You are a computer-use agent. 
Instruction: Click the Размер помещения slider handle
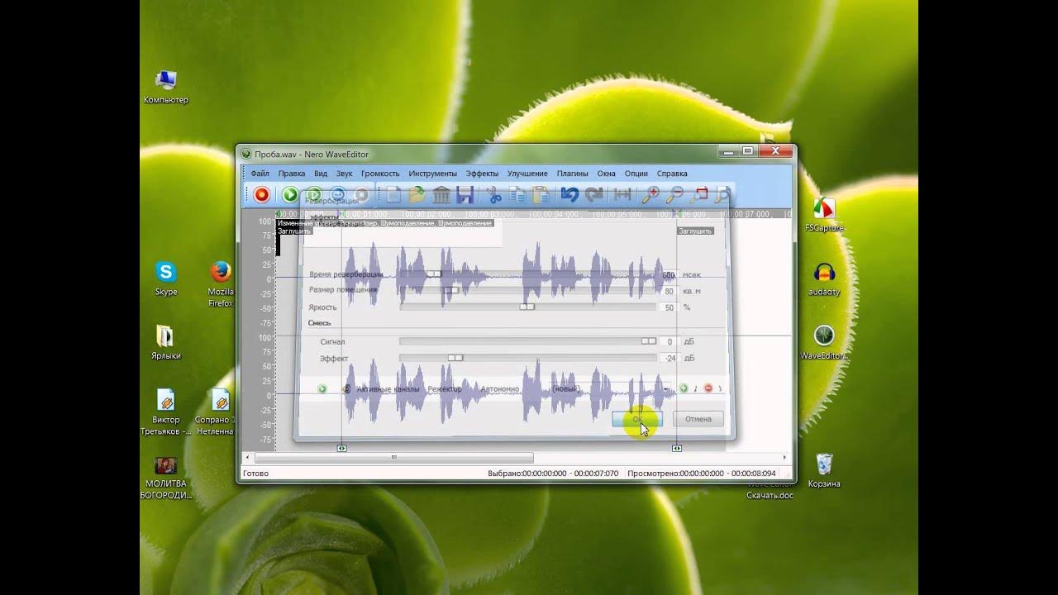point(450,290)
